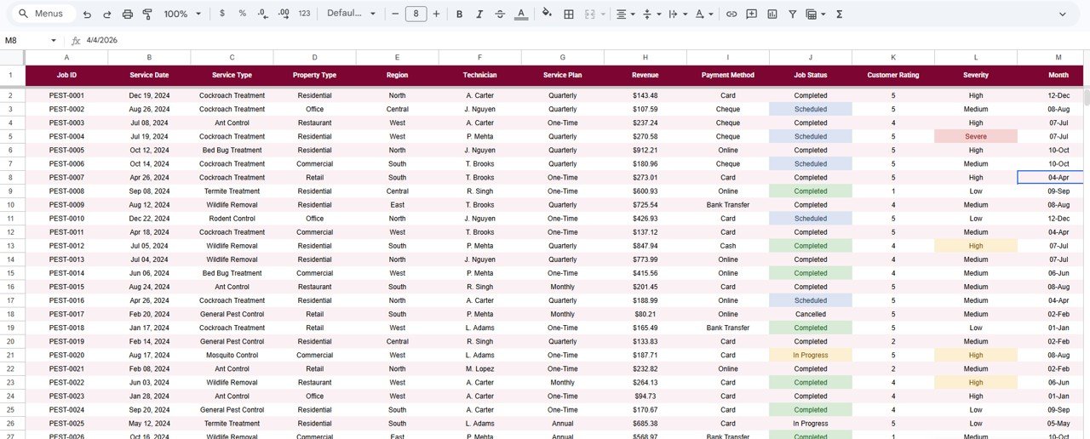Click the Redo arrow icon
Screen dimensions: 1090x439
pos(107,14)
